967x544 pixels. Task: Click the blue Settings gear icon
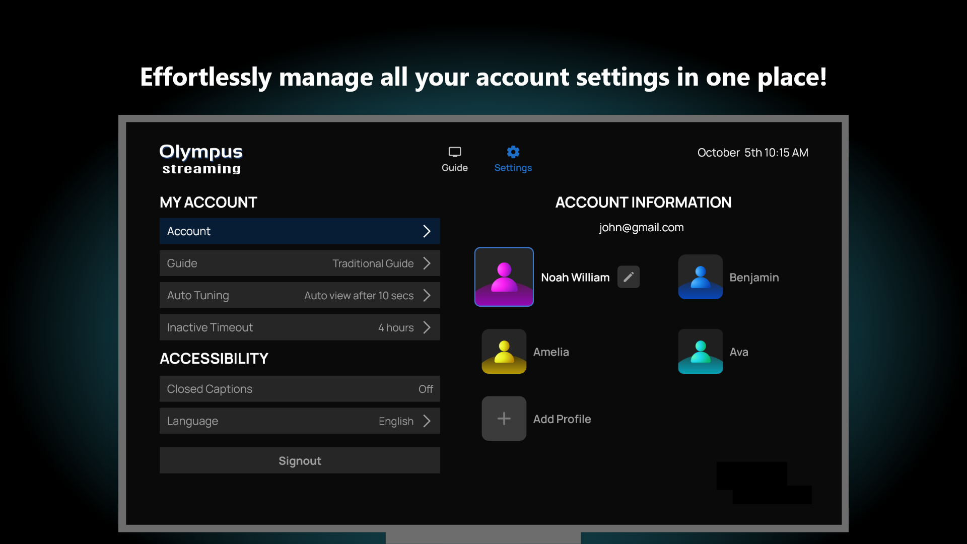[513, 152]
